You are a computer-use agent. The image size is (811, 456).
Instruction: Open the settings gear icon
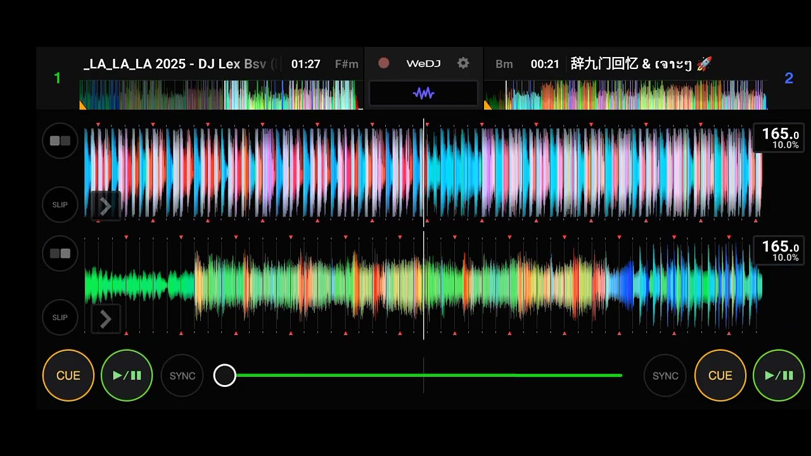[463, 63]
